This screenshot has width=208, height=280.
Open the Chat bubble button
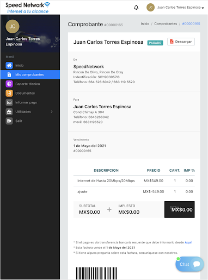click(x=189, y=264)
